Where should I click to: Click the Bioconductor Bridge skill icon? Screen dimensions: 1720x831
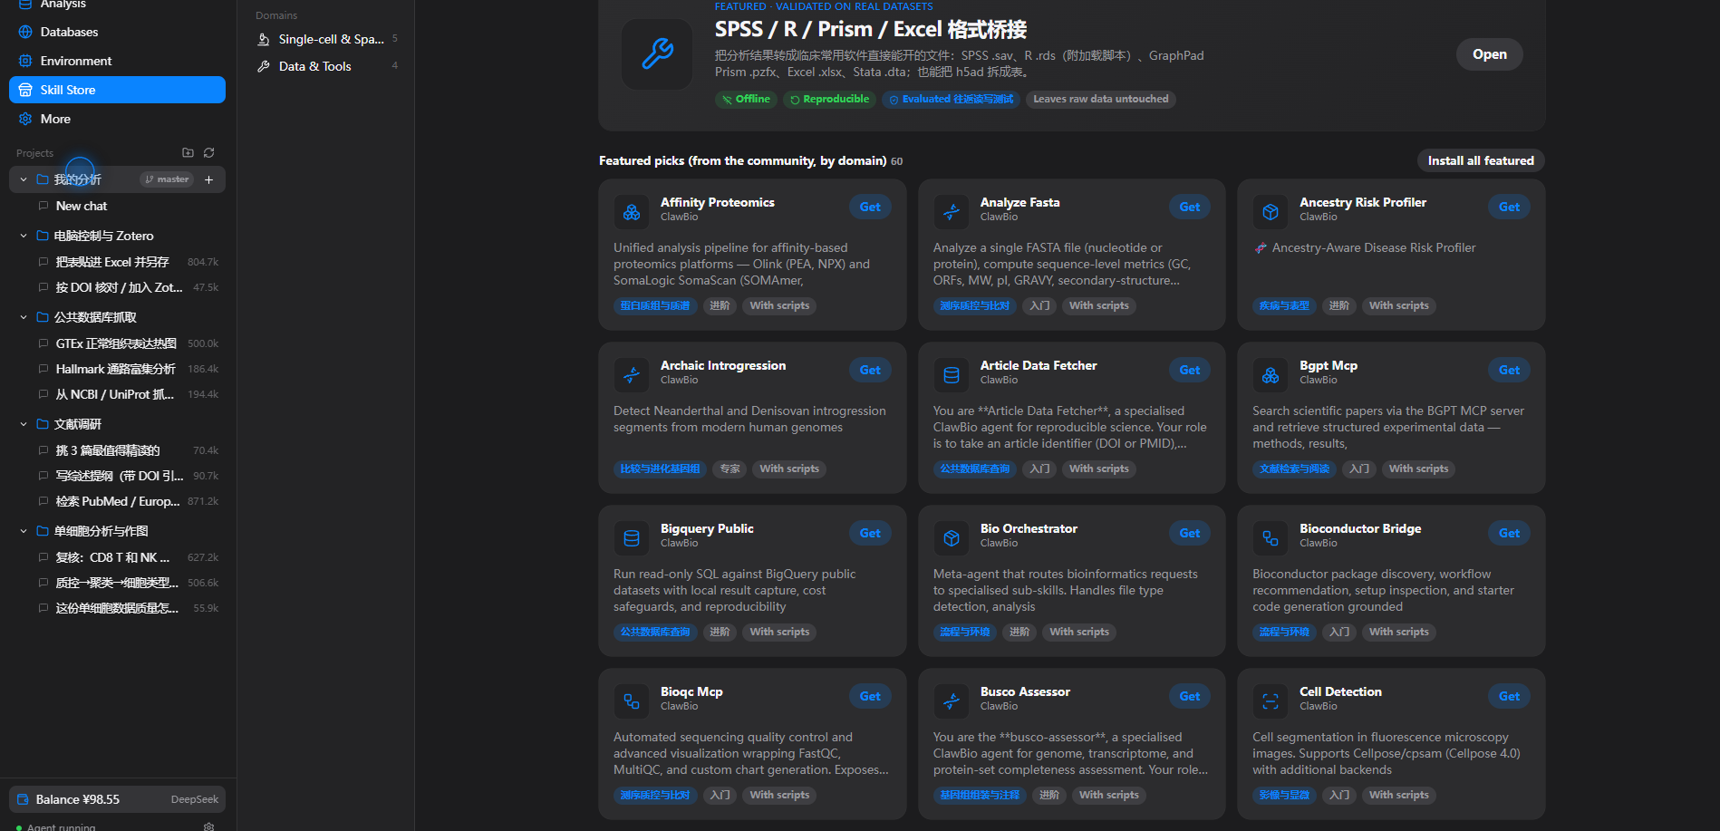click(x=1271, y=538)
